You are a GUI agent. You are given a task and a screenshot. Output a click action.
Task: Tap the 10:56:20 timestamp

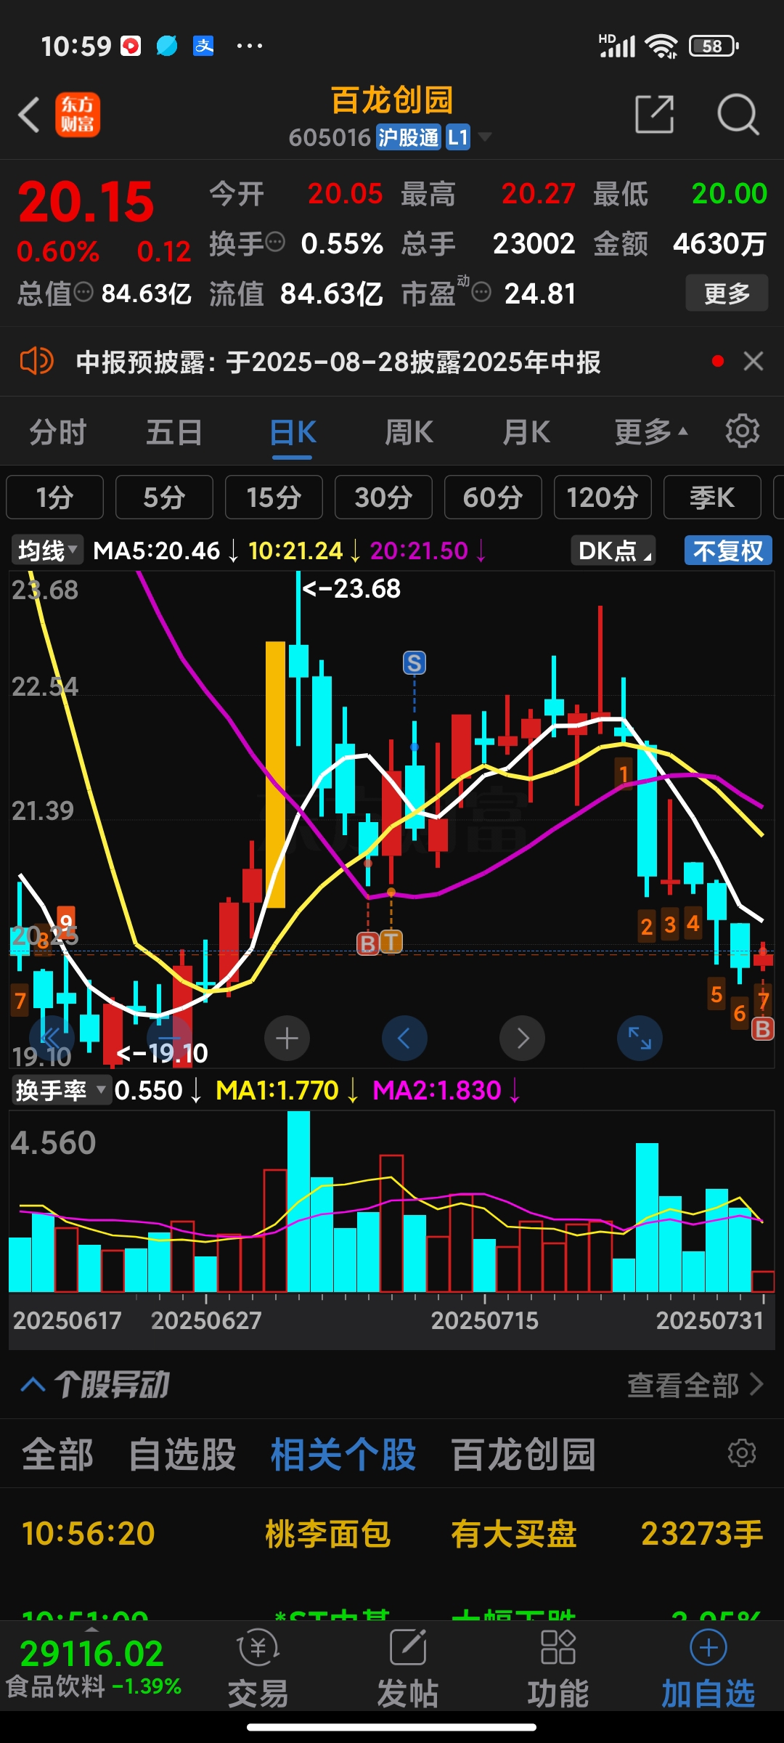(88, 1534)
